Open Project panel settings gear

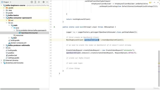[x=43, y=2]
